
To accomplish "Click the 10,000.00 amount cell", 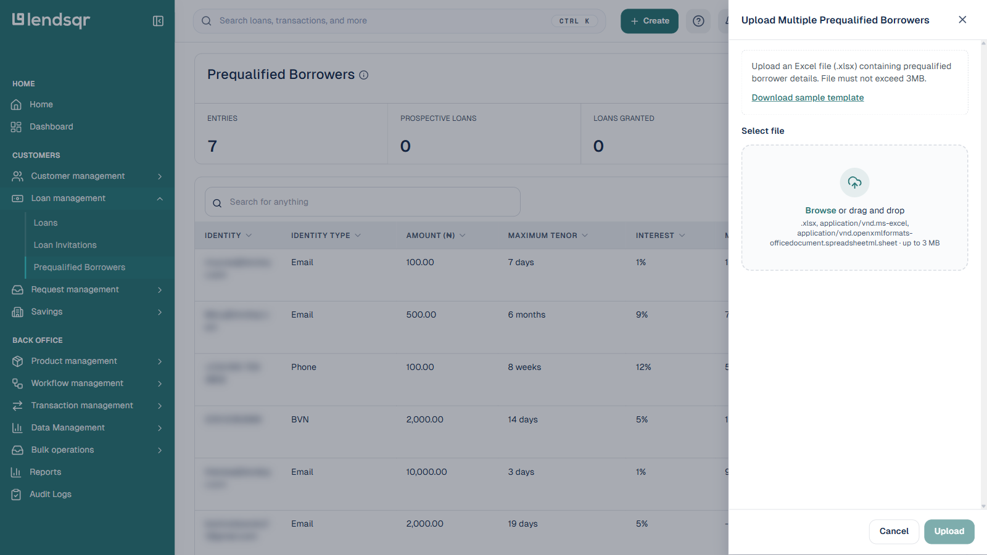I will click(x=426, y=472).
